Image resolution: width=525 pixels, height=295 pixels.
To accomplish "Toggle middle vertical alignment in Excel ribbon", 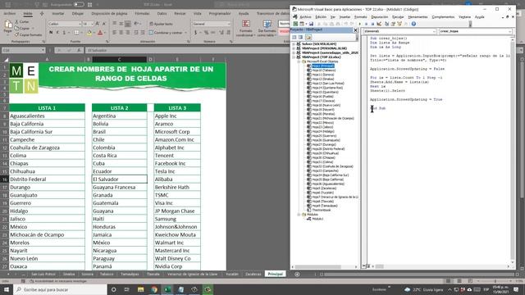I will point(121,24).
